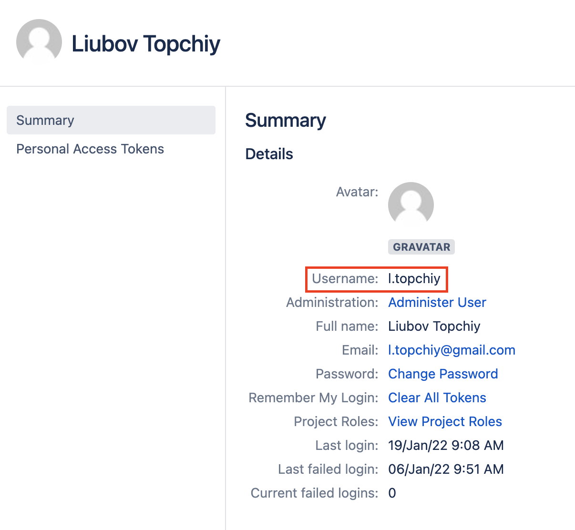Click the GRAVATAR badge under the avatar
575x530 pixels.
click(421, 247)
